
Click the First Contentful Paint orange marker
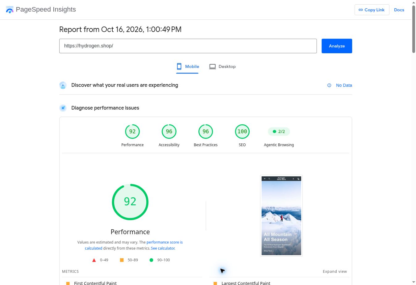(x=68, y=283)
